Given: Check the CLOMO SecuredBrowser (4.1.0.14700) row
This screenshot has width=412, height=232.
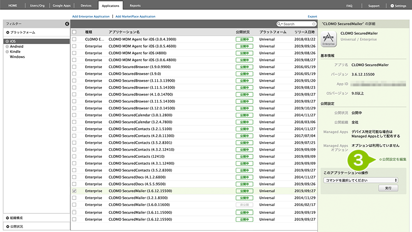Looking at the screenshot, I should [x=74, y=95].
